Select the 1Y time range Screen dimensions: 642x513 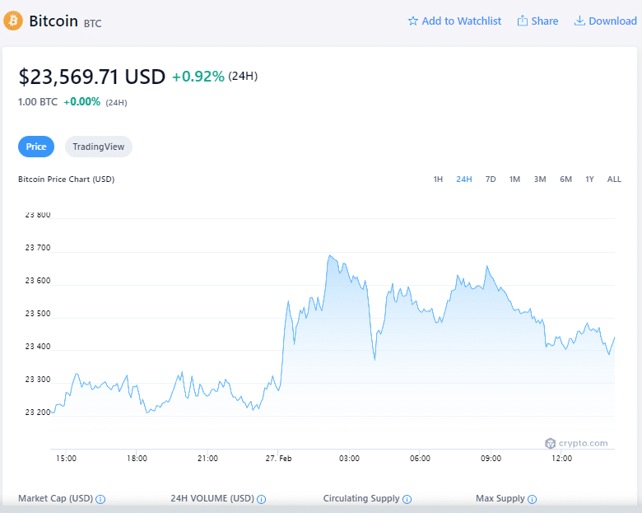coord(589,179)
